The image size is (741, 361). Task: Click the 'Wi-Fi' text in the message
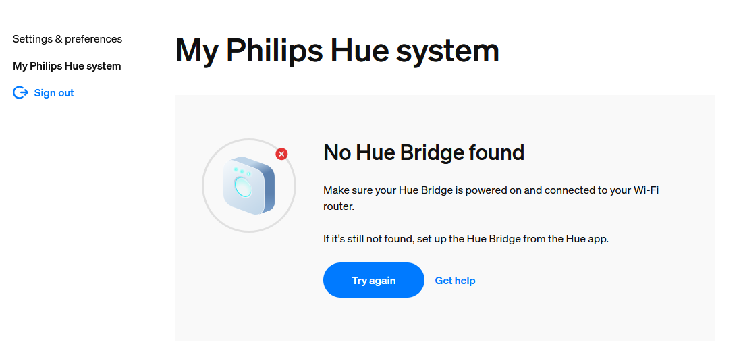pyautogui.click(x=645, y=190)
